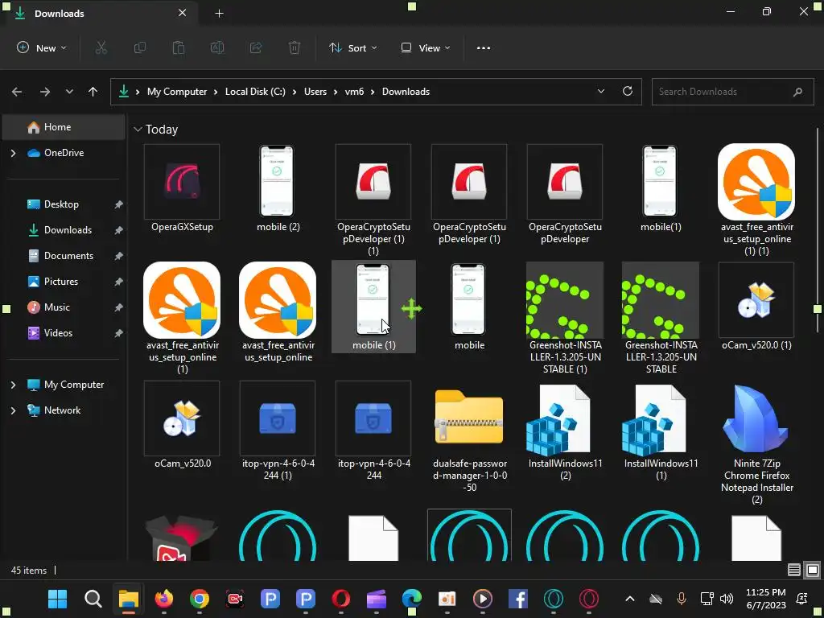Click Users breadcrumb segment
Screen dimensions: 824x618
point(315,92)
